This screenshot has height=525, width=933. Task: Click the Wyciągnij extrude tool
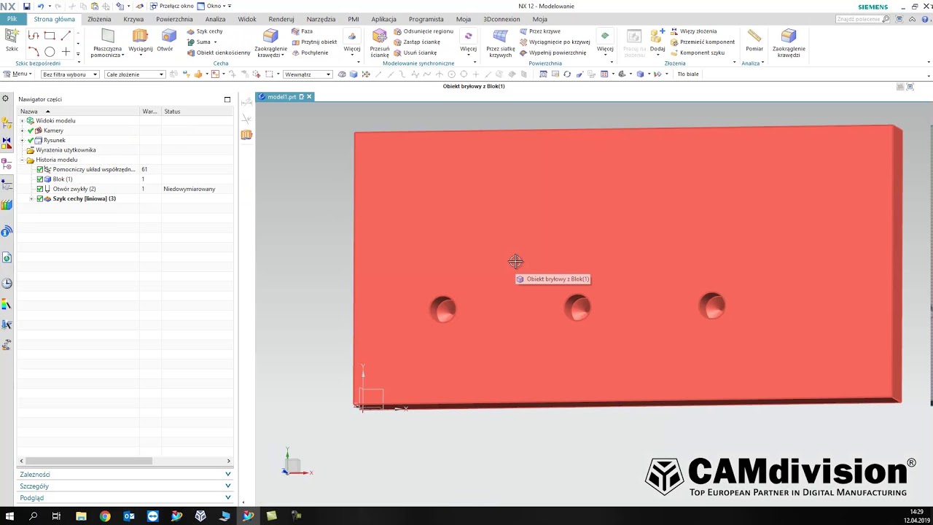(x=141, y=41)
